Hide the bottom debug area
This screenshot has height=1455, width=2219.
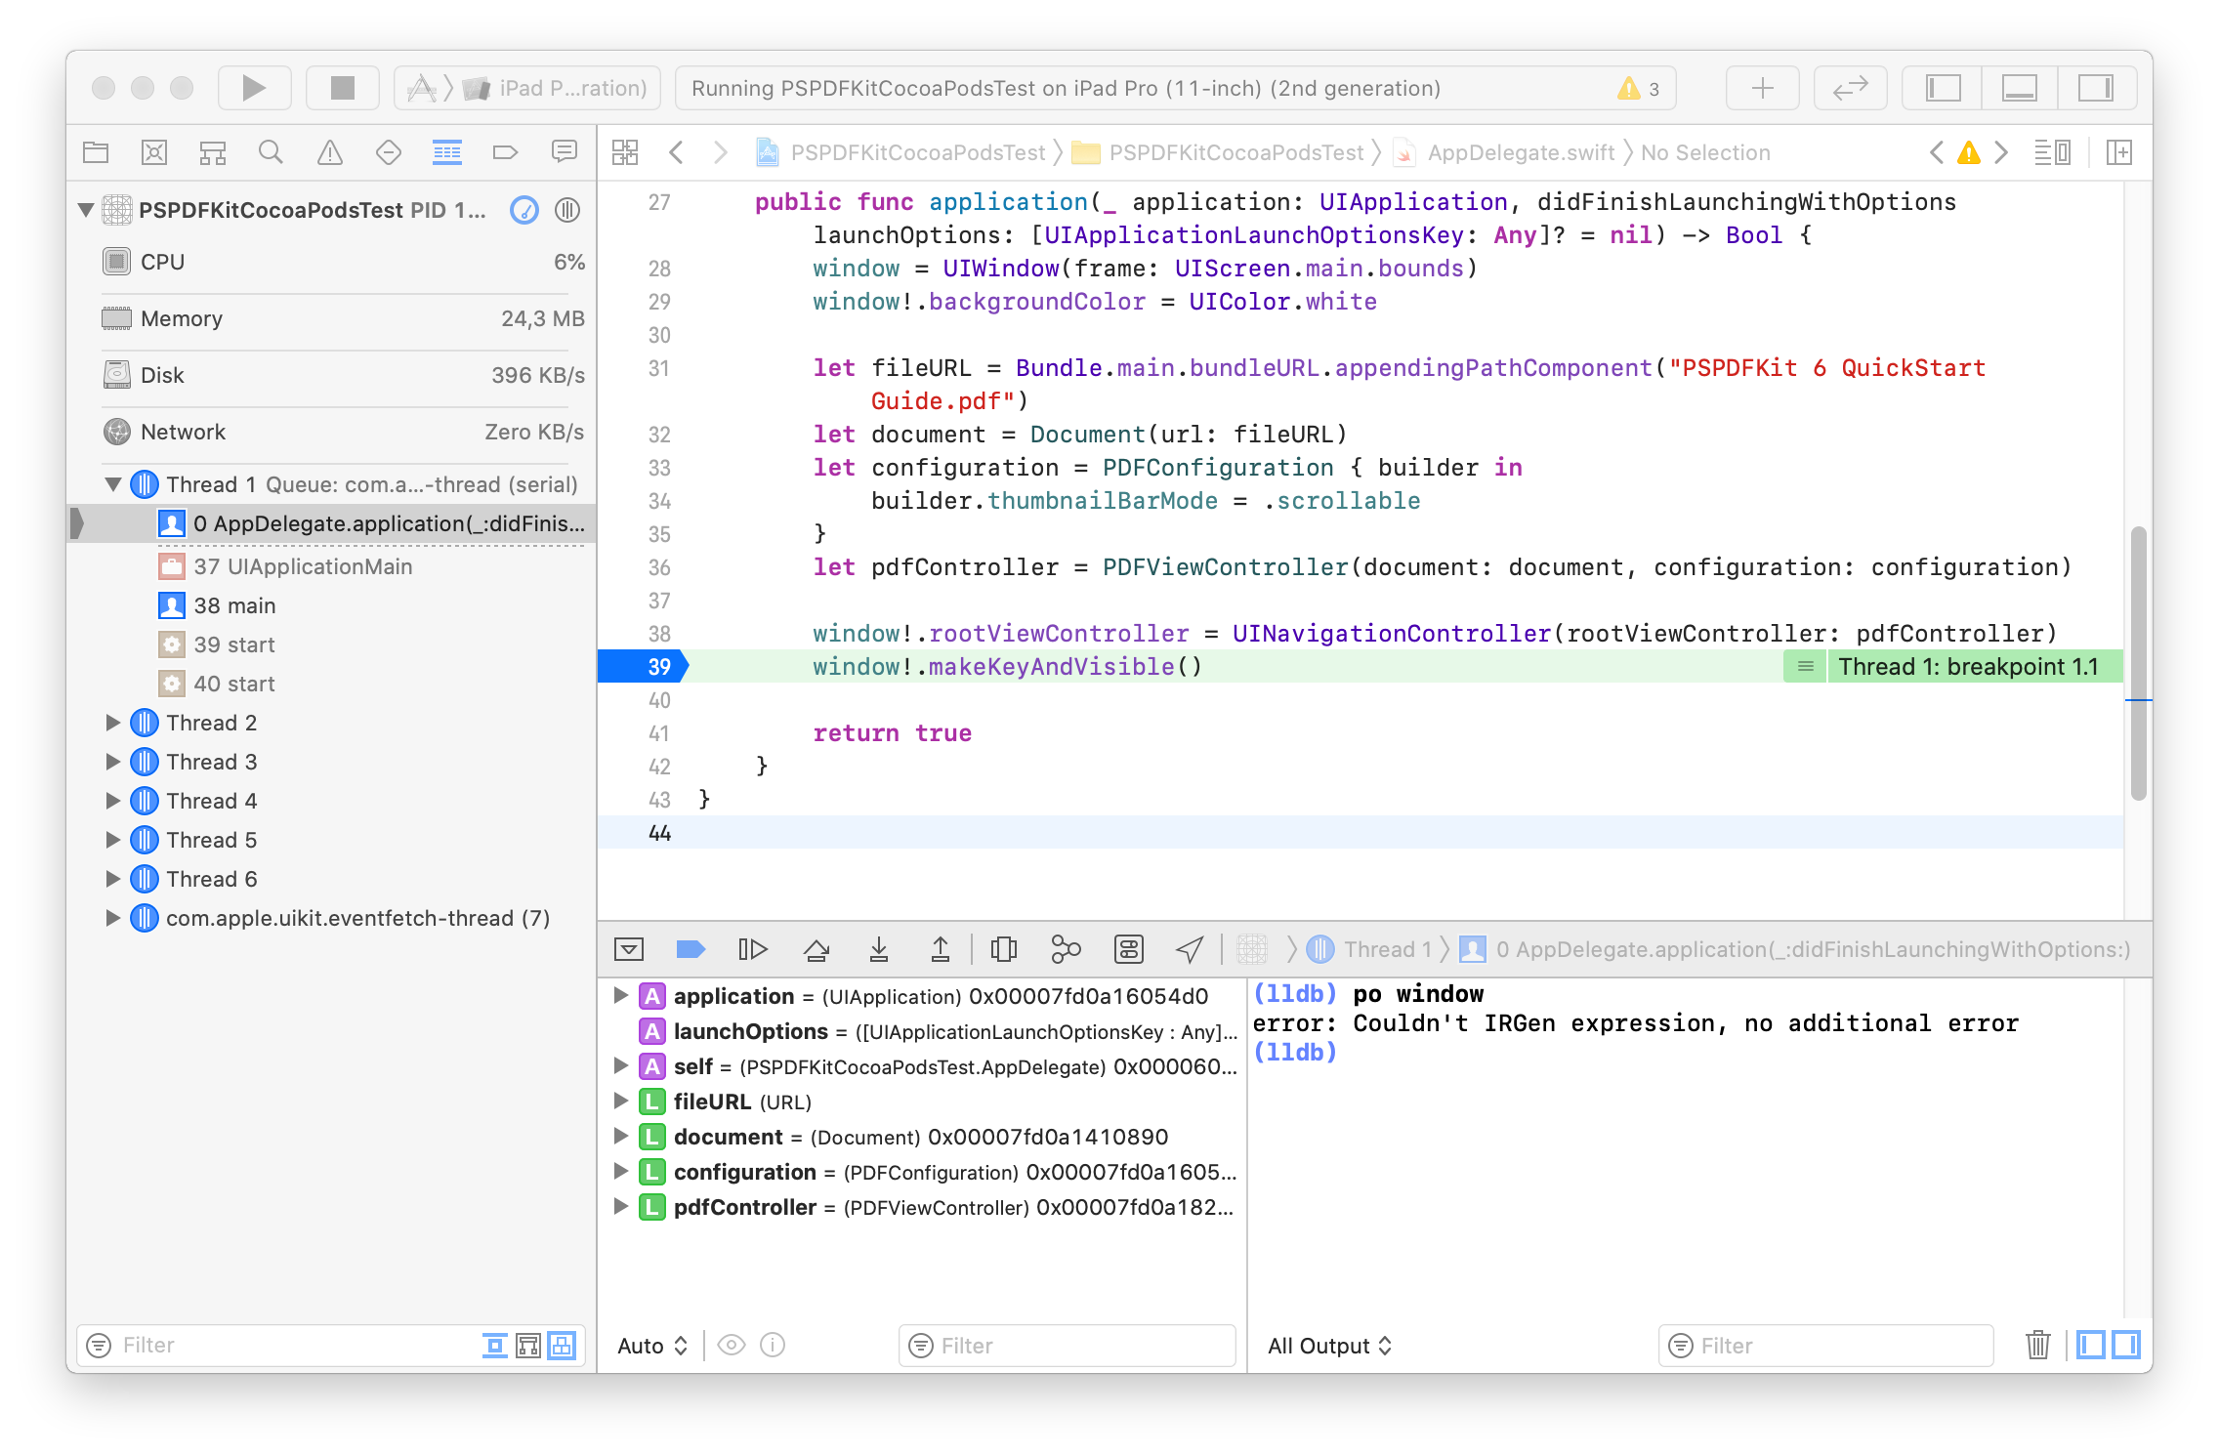2019,88
